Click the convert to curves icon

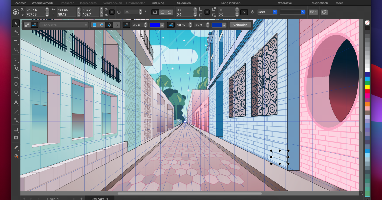(x=324, y=12)
